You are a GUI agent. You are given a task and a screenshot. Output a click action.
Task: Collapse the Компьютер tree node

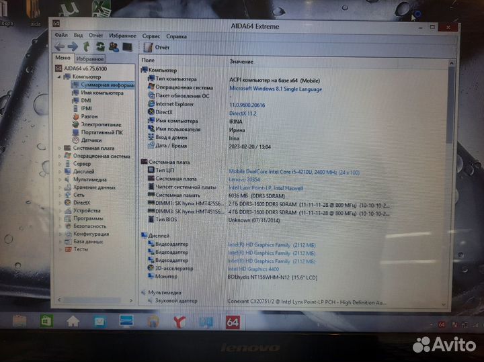tap(60, 77)
